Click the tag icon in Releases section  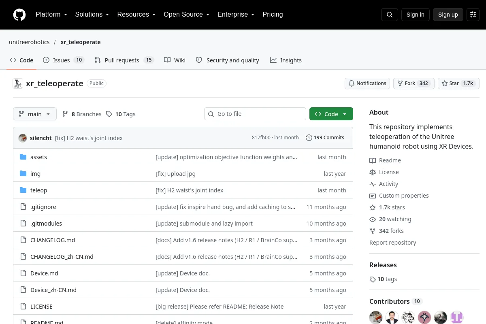pyautogui.click(x=373, y=279)
